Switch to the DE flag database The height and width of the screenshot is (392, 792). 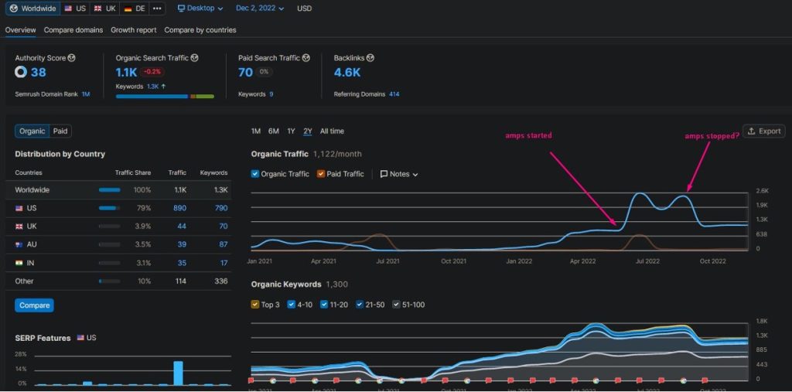click(x=135, y=9)
